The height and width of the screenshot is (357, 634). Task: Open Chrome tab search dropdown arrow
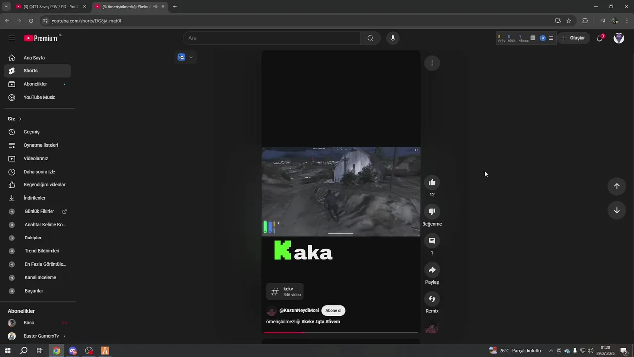6,7
